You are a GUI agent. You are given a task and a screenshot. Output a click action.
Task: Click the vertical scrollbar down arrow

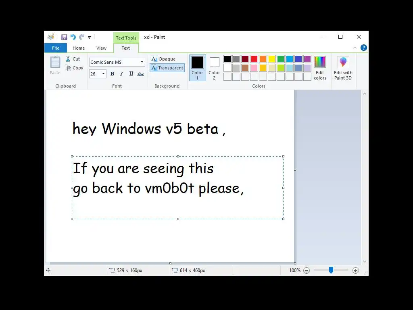coord(365,262)
